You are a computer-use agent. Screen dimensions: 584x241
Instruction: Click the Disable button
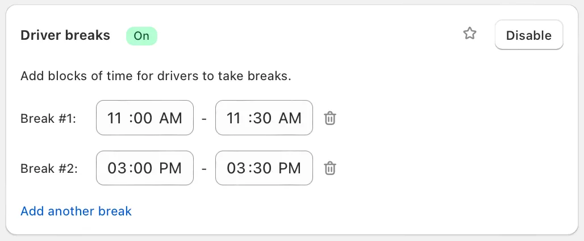coord(529,35)
